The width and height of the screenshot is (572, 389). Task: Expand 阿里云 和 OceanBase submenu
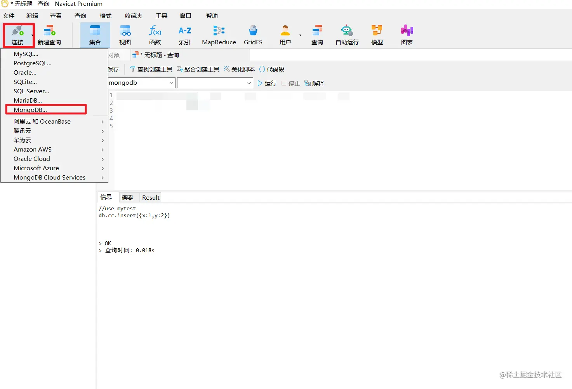click(x=54, y=122)
